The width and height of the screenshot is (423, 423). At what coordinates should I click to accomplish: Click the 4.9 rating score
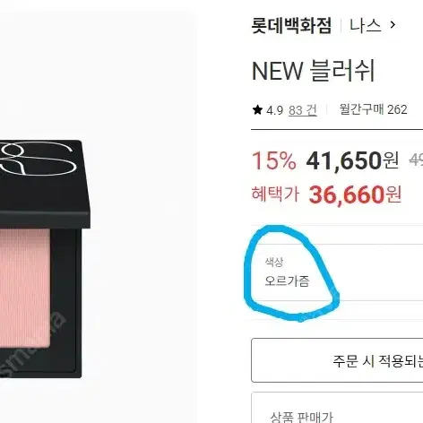pyautogui.click(x=274, y=110)
